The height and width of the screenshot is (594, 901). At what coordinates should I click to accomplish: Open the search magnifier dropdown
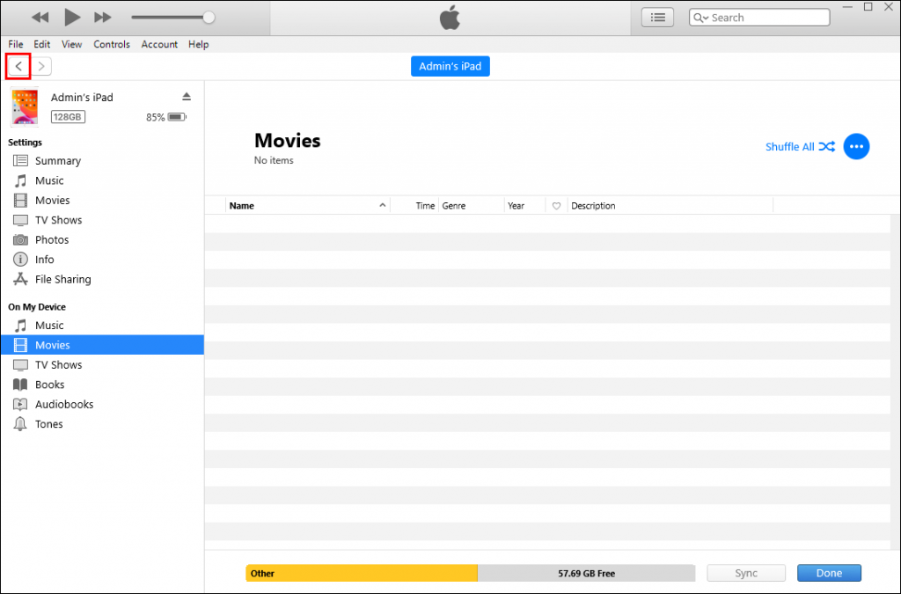(x=700, y=18)
